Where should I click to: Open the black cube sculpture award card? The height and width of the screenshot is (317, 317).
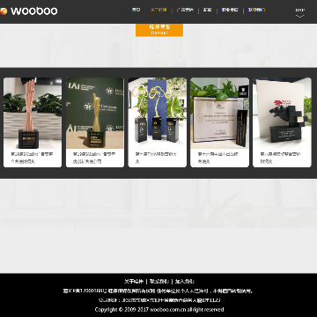coord(282,122)
